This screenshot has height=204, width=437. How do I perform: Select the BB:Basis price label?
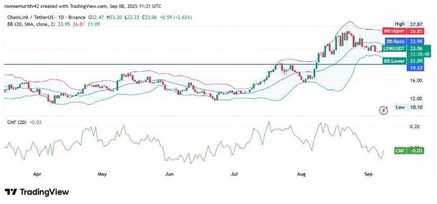[x=404, y=41]
